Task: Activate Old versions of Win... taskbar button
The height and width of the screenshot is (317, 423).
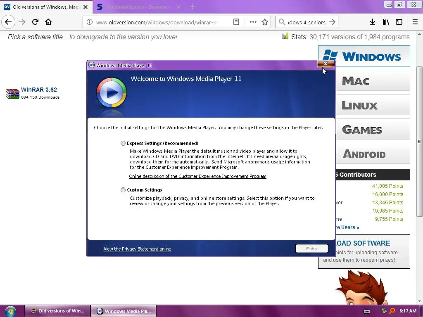Action: pos(57,311)
